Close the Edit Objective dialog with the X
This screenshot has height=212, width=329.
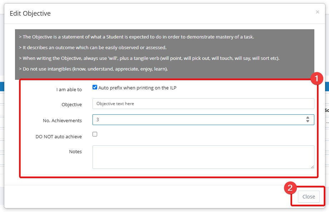tap(317, 12)
